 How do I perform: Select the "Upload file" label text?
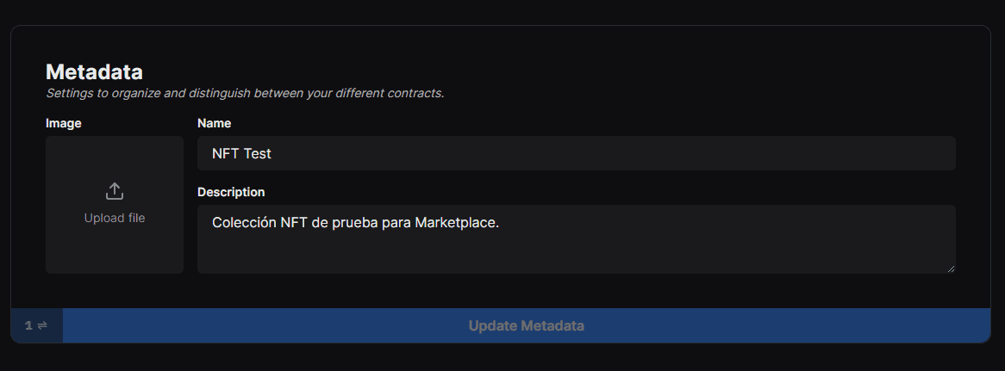point(114,218)
